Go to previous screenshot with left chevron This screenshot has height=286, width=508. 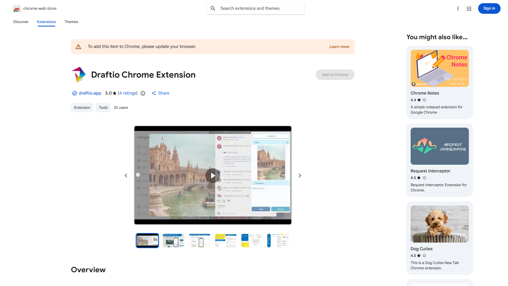(x=126, y=176)
